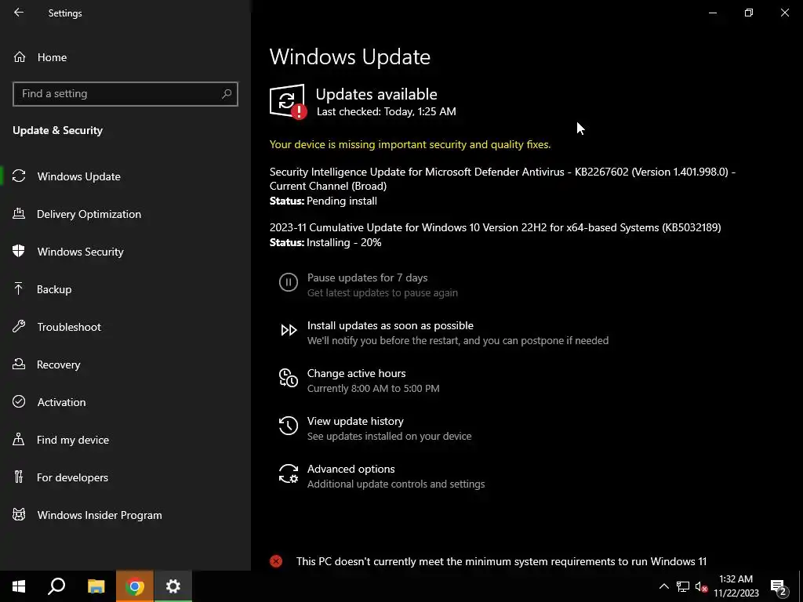Open taskbar Search
Image resolution: width=803 pixels, height=602 pixels.
tap(56, 586)
